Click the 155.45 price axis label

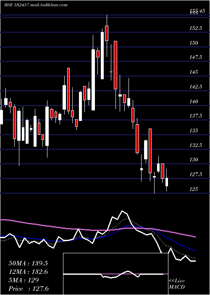click(x=197, y=11)
